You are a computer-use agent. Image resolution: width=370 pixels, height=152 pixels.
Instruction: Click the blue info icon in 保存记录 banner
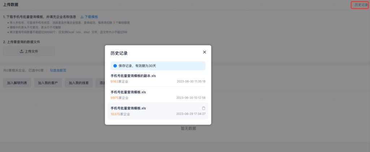point(115,66)
